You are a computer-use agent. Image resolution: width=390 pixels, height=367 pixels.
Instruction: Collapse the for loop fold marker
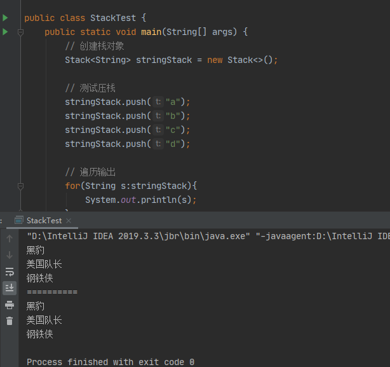(21, 186)
